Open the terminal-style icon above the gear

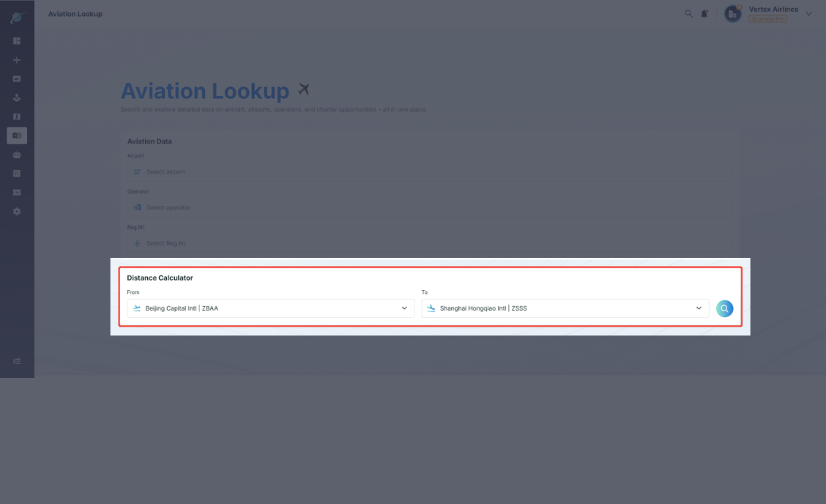coord(17,193)
